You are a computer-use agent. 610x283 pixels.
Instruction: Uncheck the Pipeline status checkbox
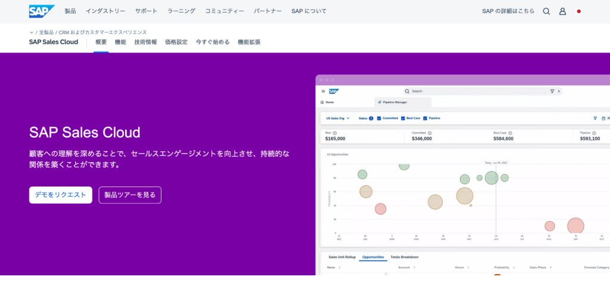(x=425, y=118)
